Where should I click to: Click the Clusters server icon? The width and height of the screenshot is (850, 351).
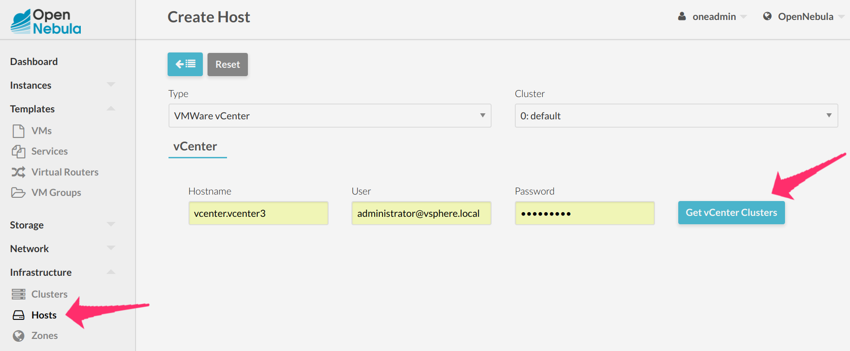point(19,294)
